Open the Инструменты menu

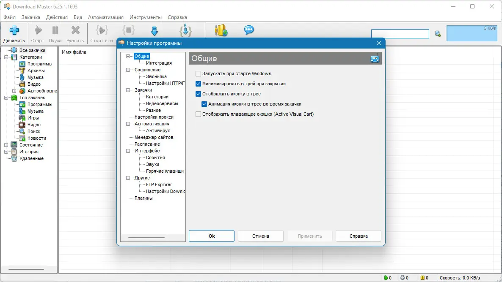tap(145, 17)
